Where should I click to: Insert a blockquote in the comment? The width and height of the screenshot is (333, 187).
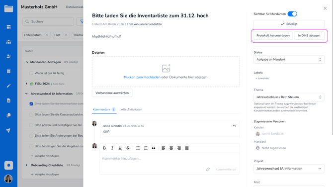154,148
